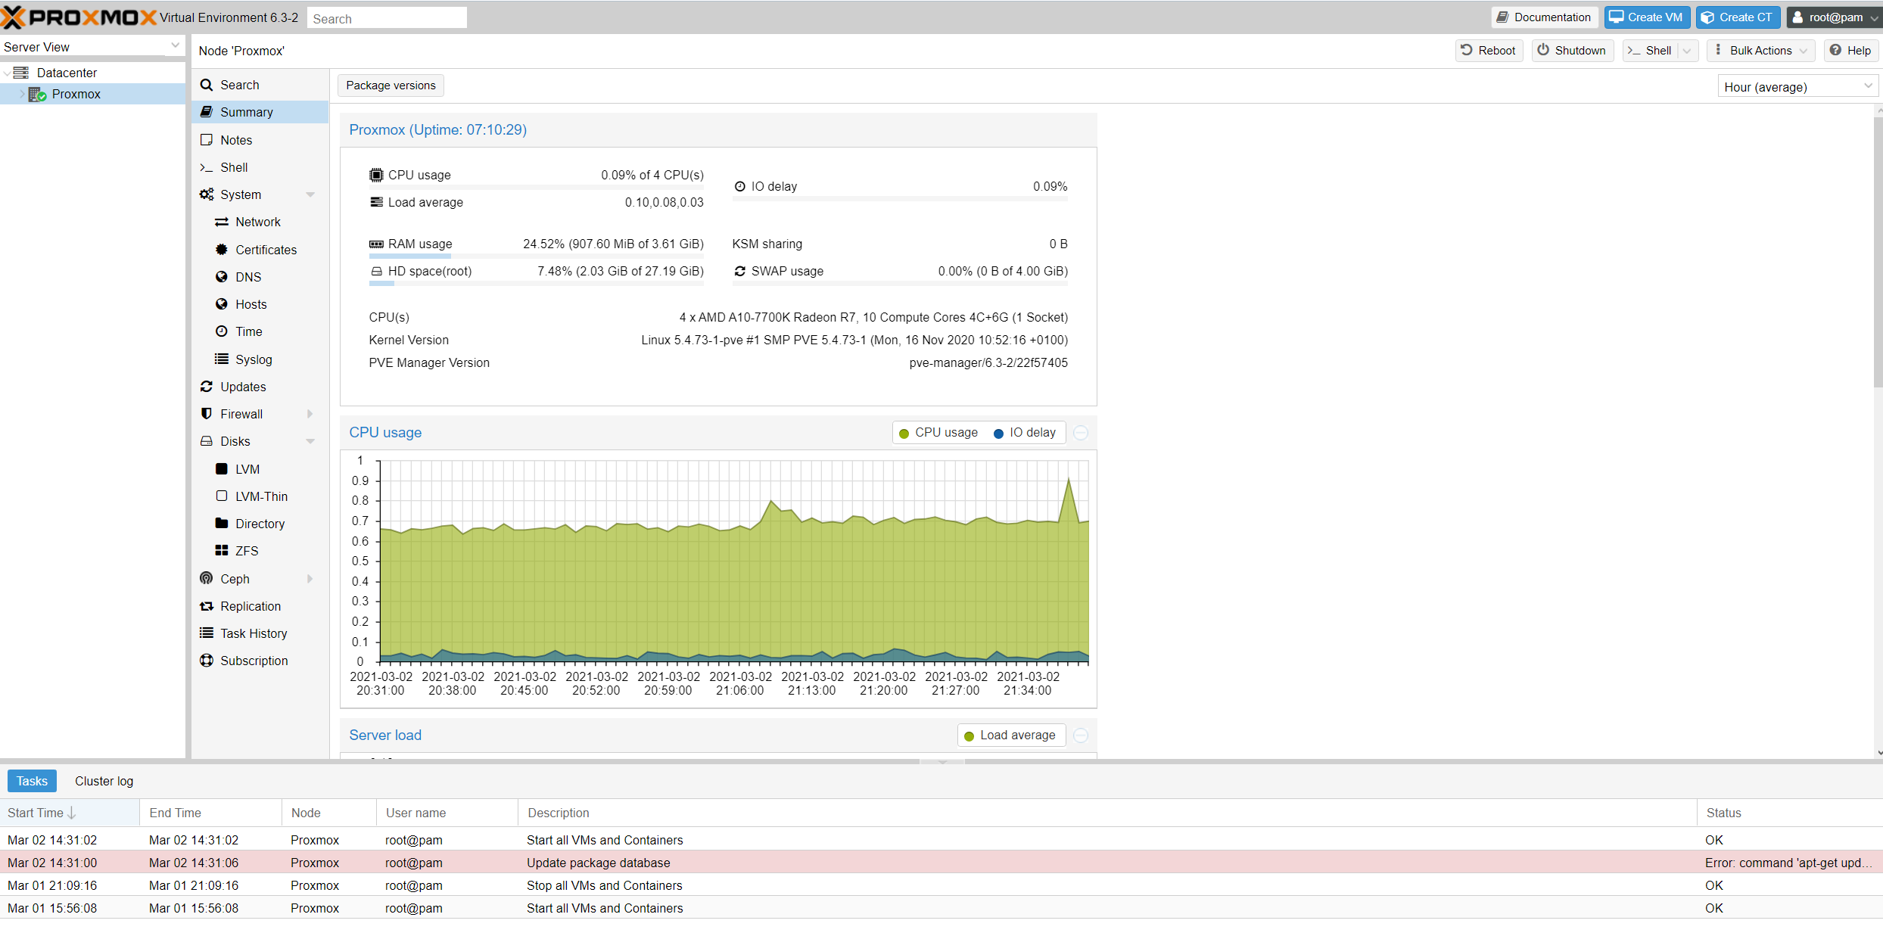The height and width of the screenshot is (936, 1883).
Task: Toggle IO delay series in chart legend
Action: pyautogui.click(x=1024, y=433)
